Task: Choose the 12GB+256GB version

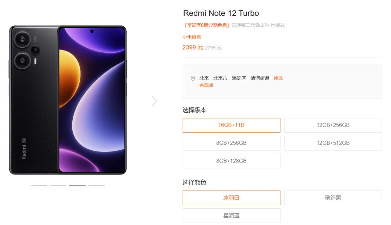Action: (x=333, y=125)
